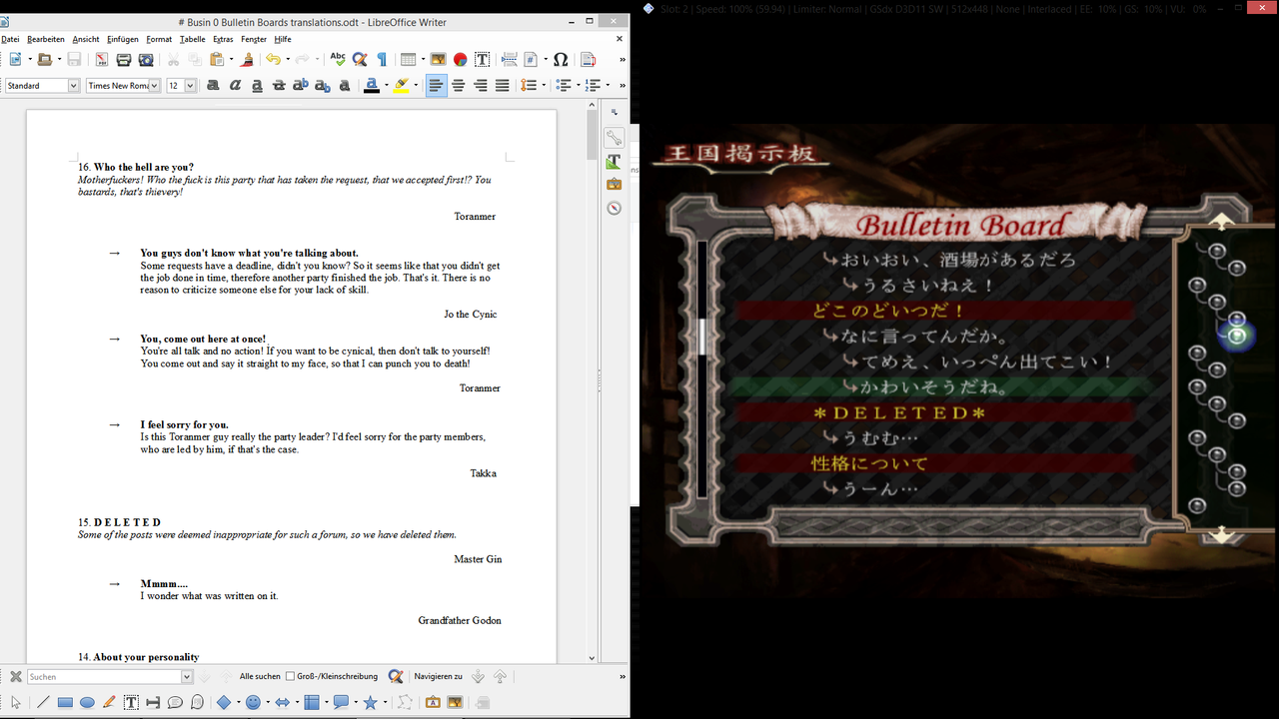Open Find and Replace in top toolbar
The width and height of the screenshot is (1279, 719).
(x=360, y=60)
